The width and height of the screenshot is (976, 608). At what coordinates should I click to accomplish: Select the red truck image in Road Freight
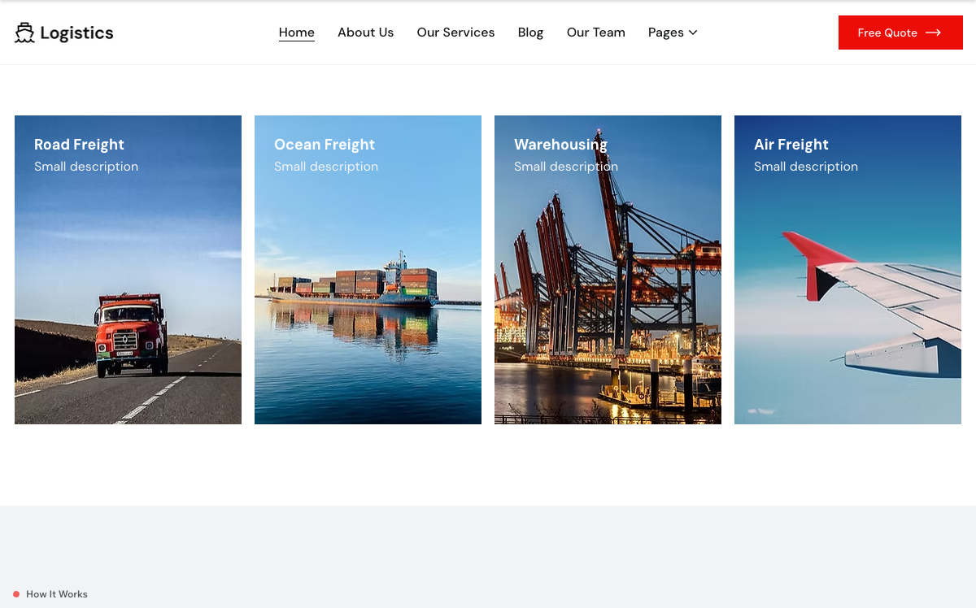[128, 270]
